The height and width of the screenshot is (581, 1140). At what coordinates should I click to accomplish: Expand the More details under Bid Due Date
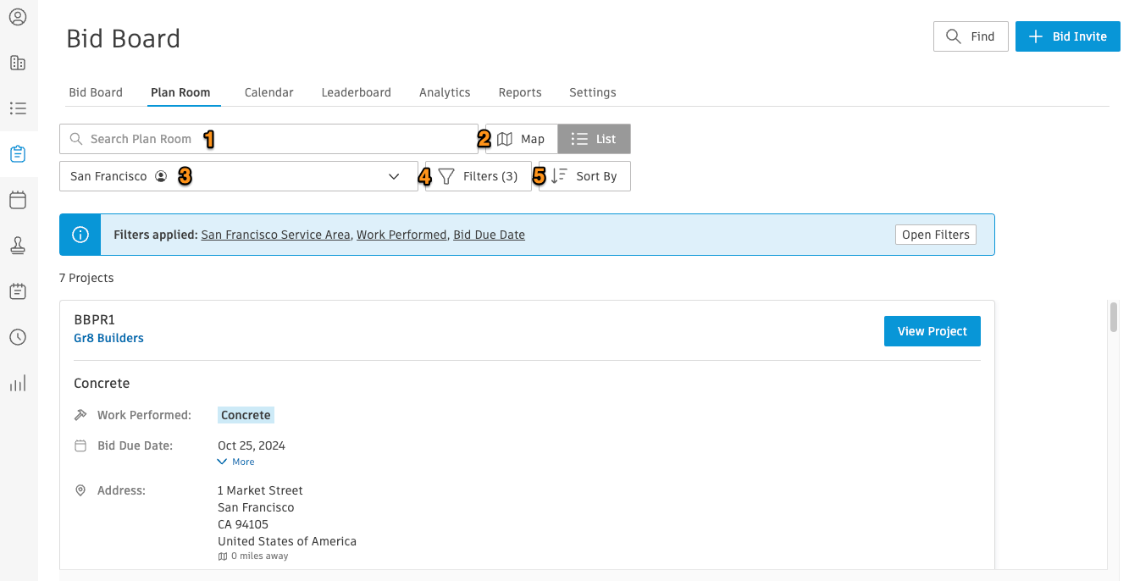235,461
